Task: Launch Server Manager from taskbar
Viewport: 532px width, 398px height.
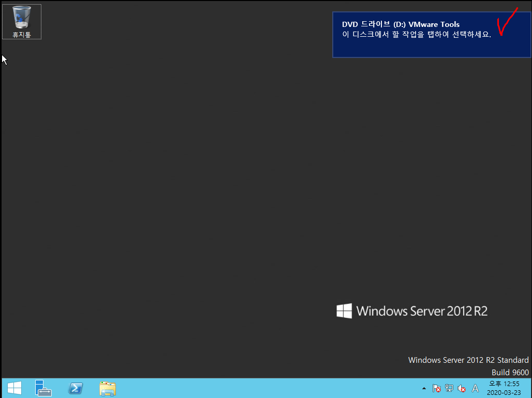Action: [43, 388]
